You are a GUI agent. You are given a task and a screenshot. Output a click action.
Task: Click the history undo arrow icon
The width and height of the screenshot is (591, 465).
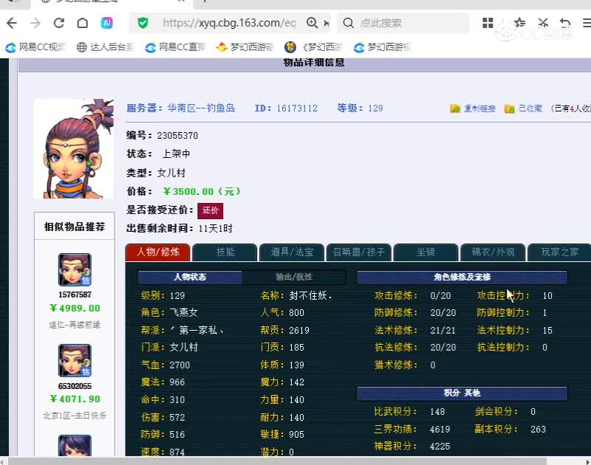(565, 23)
